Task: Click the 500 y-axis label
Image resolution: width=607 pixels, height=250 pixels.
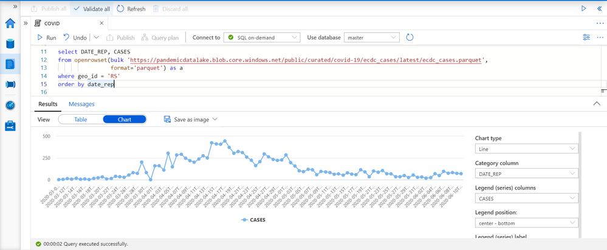Action: tap(46, 137)
